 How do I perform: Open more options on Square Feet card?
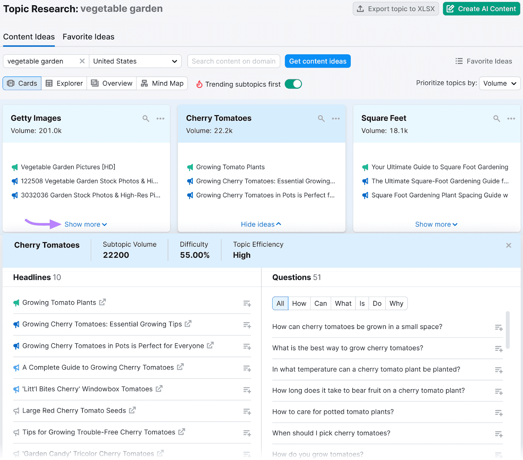pos(511,119)
